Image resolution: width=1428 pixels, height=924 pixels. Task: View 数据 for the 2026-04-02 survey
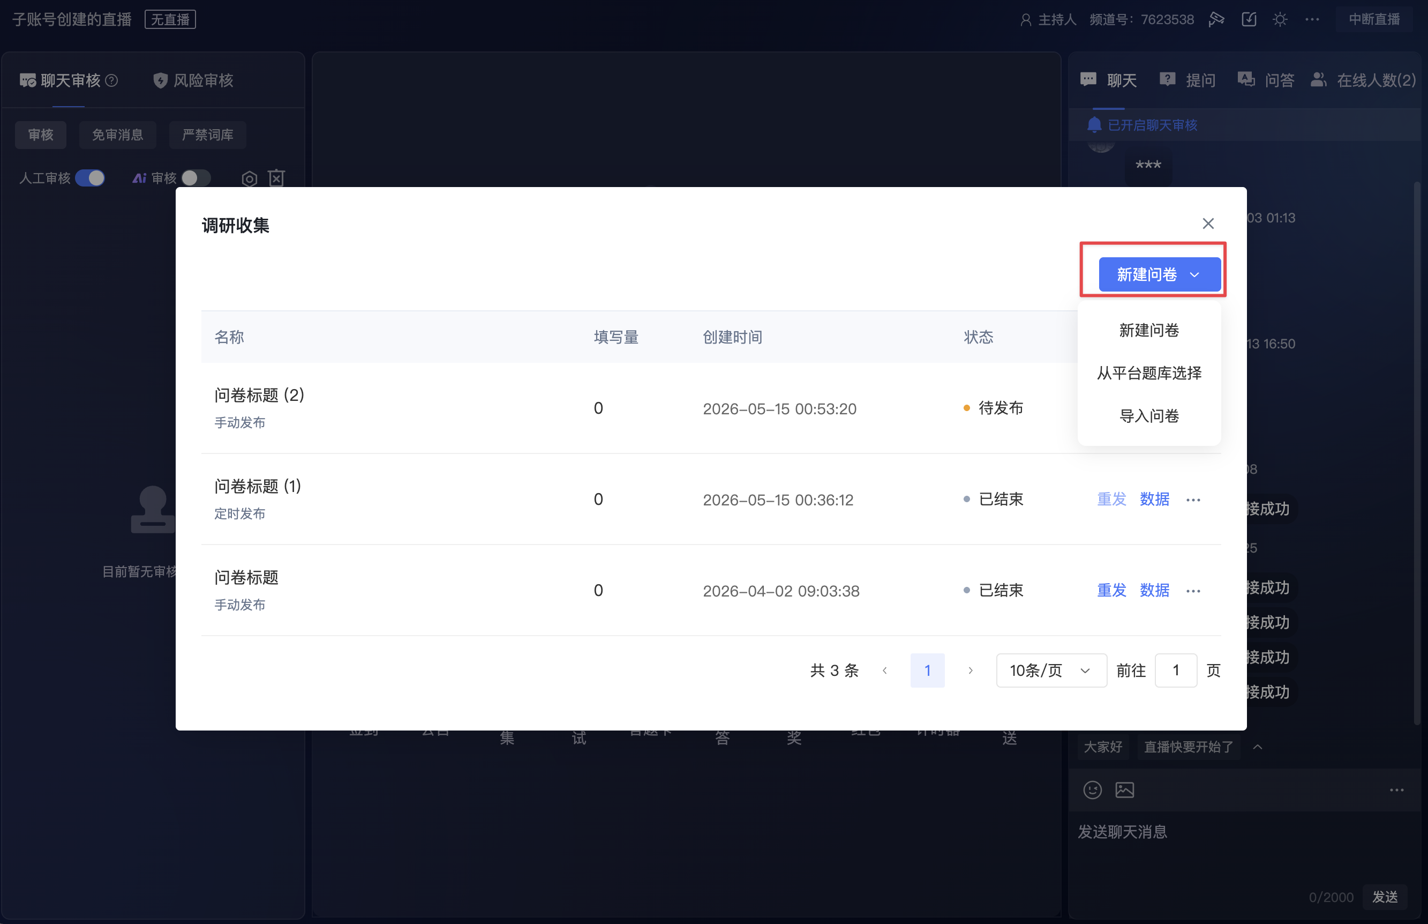tap(1154, 591)
